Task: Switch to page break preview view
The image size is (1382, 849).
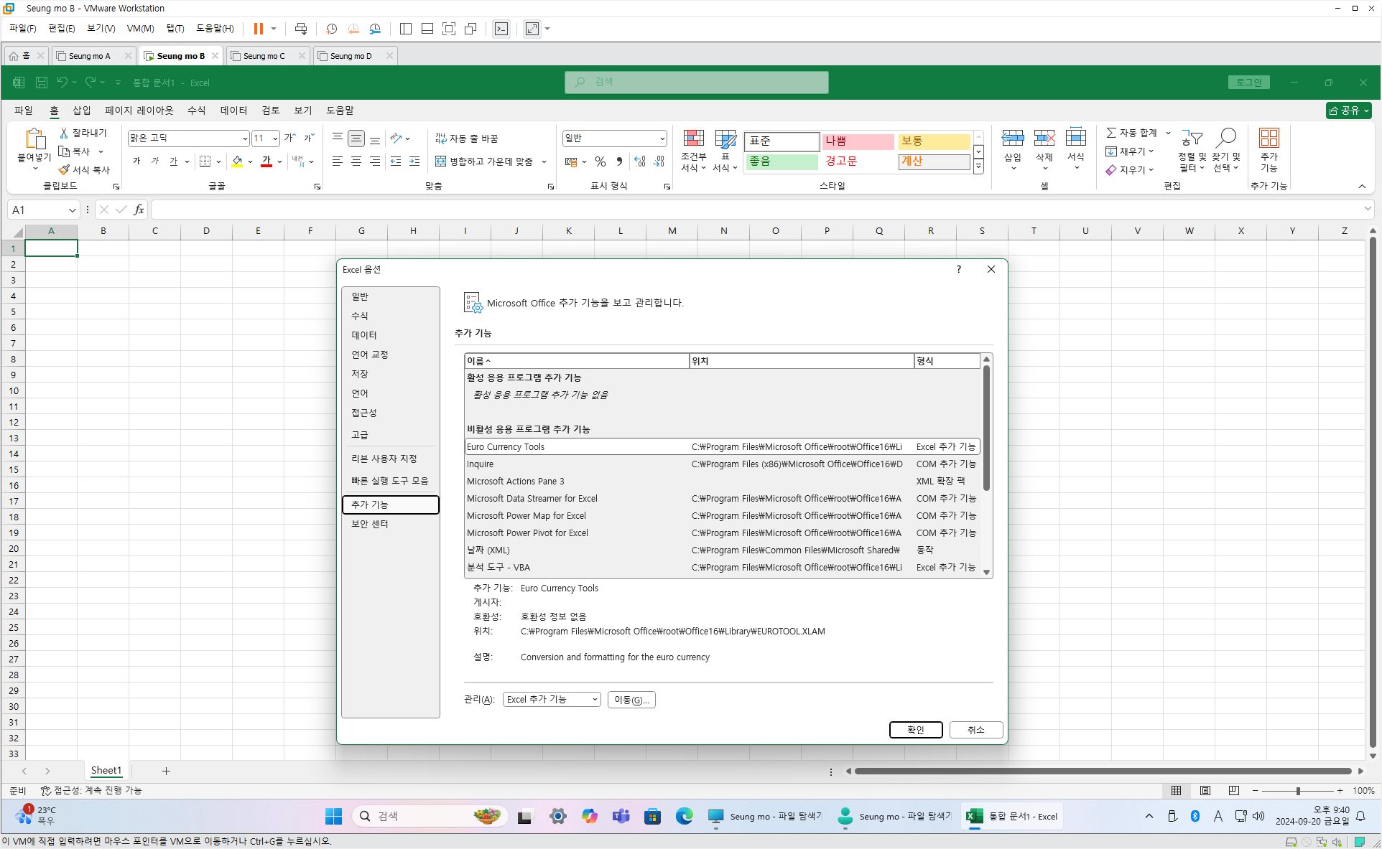Action: click(x=1234, y=790)
